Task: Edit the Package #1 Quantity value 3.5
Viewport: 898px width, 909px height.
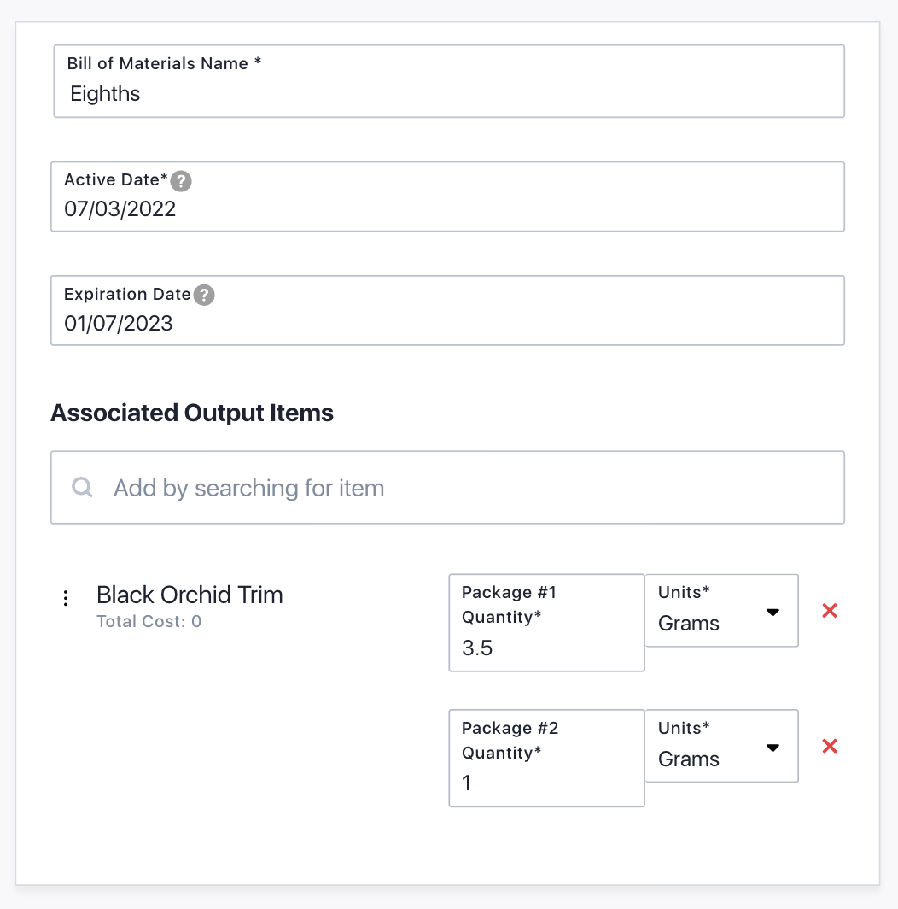Action: (x=546, y=648)
